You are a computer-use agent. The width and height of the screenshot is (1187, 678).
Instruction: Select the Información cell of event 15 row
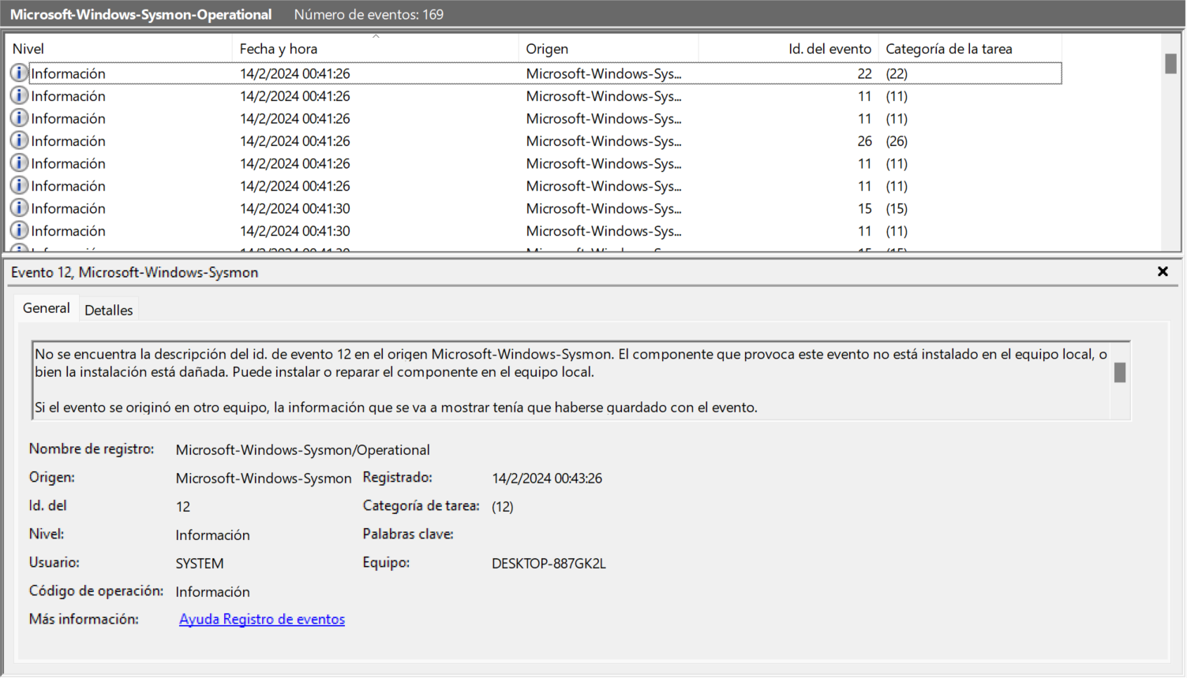point(68,209)
